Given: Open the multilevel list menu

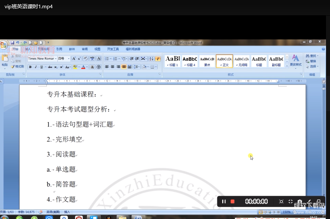Looking at the screenshot, I should coord(124,58).
